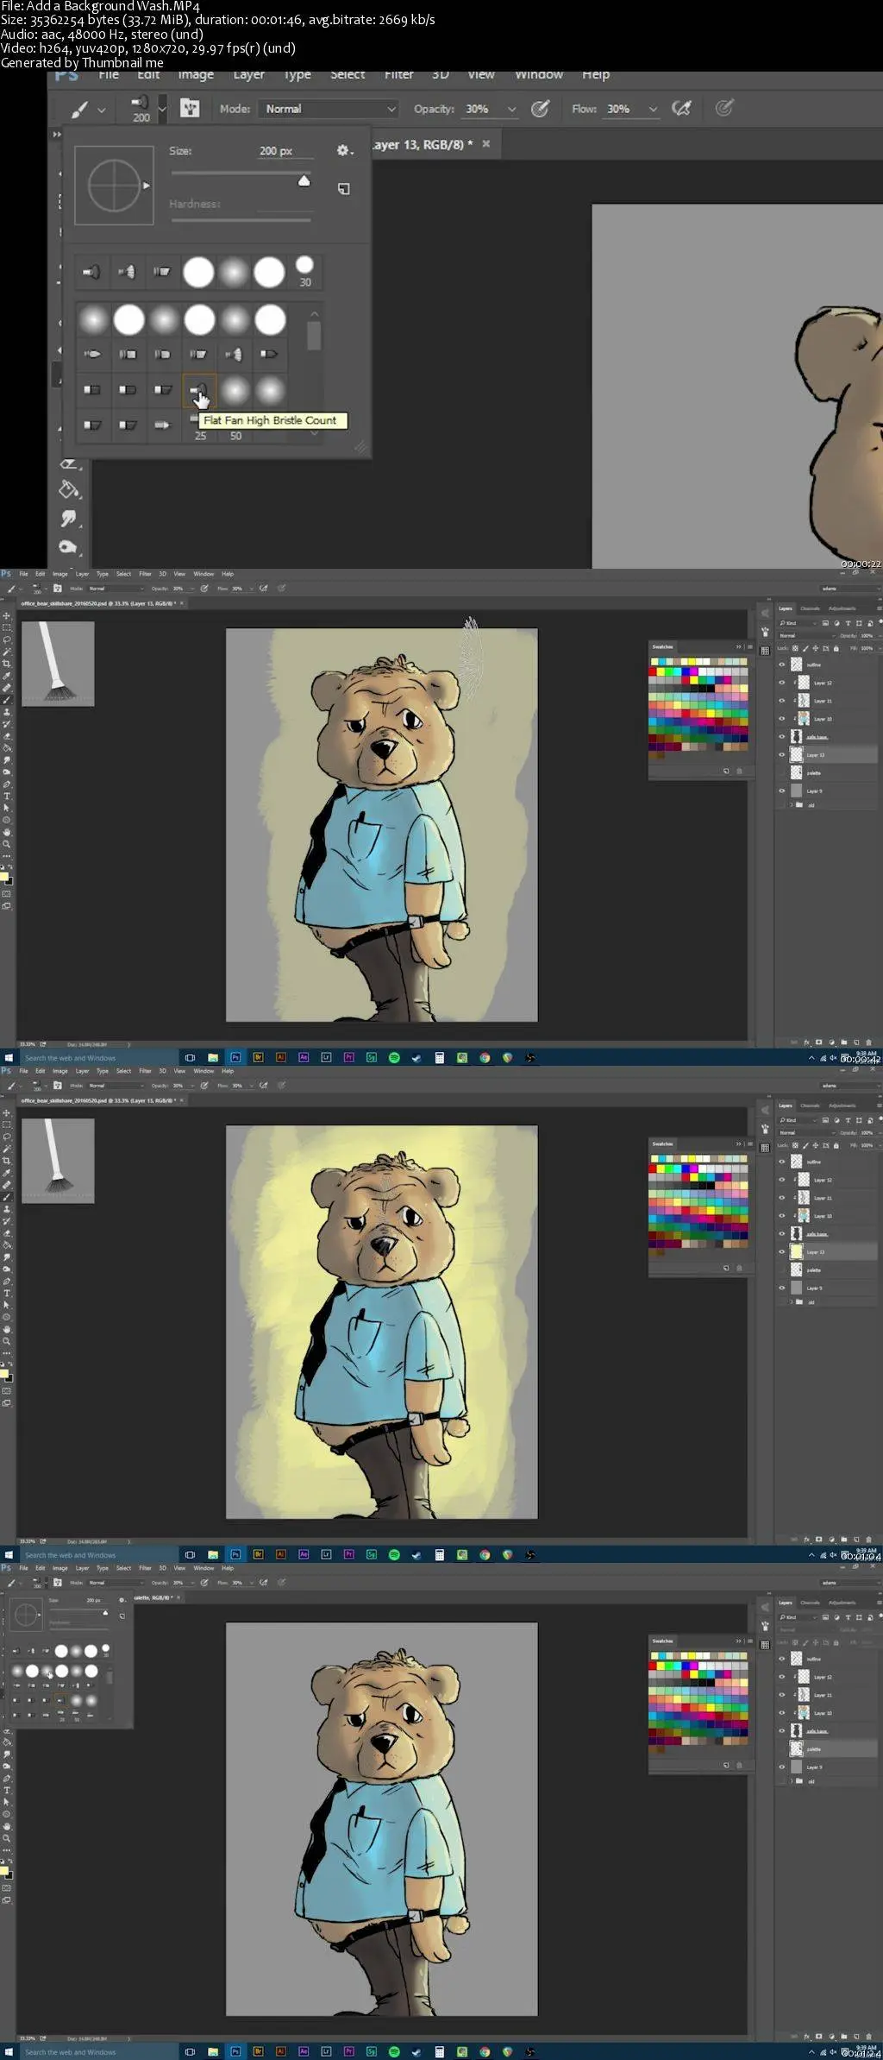Click 'Search the web and Windows' in 00:00:42 frame
This screenshot has height=2060, width=883.
tap(70, 1058)
